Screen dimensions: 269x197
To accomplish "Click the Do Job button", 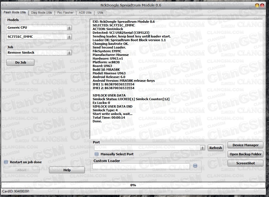I will [20, 62].
